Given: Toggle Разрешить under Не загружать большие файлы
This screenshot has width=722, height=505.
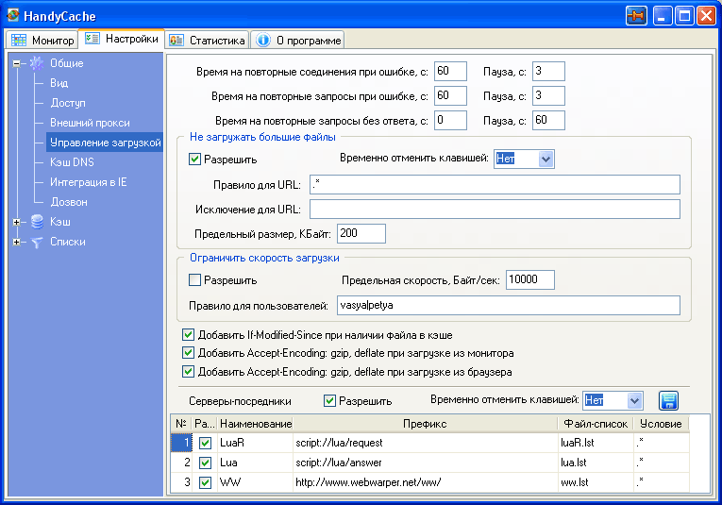Looking at the screenshot, I should 194,160.
